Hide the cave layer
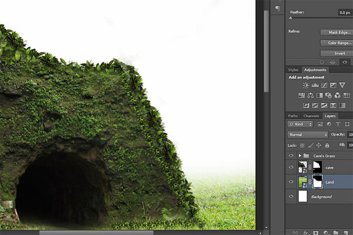The width and height of the screenshot is (353, 235). coord(291,167)
